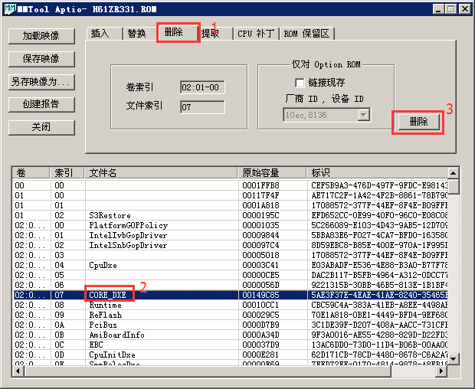This screenshot has height=389, width=475.
Task: Select the S3Restore file row
Action: tap(231, 215)
